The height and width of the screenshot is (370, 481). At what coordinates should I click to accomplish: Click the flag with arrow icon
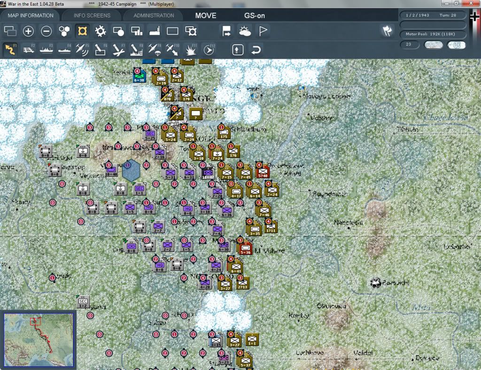226,31
